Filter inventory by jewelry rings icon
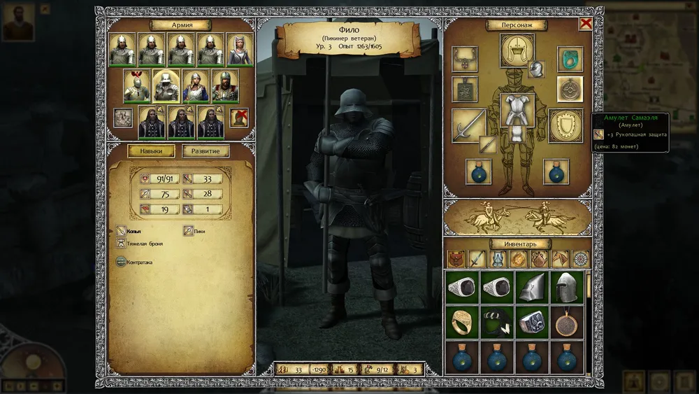Screen dimensions: 699x394 tap(518, 259)
